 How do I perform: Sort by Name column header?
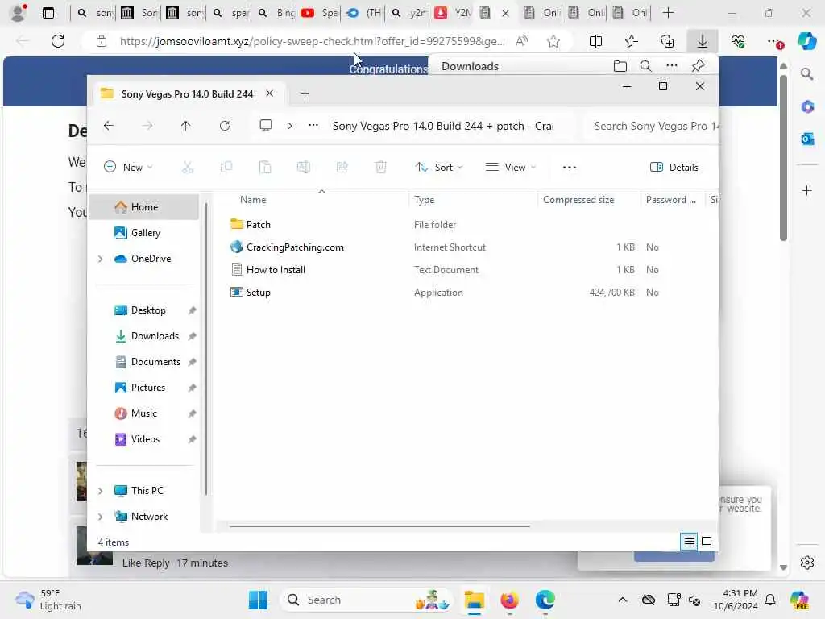coord(253,200)
